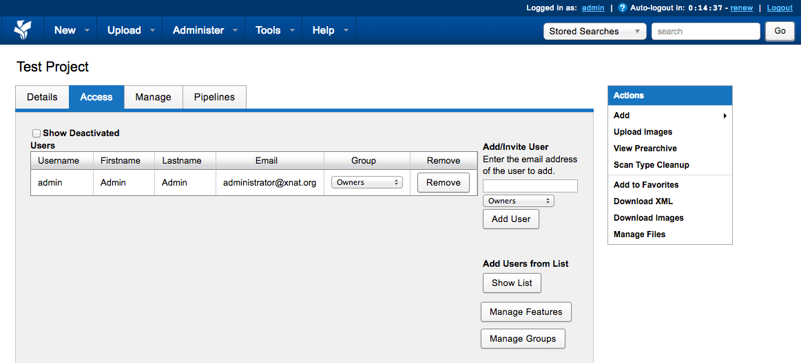Click the XNAT logo home icon

[x=22, y=30]
